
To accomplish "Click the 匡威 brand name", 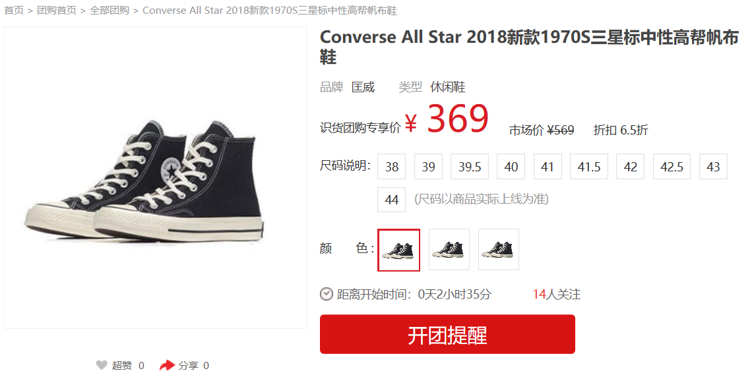I will point(363,87).
